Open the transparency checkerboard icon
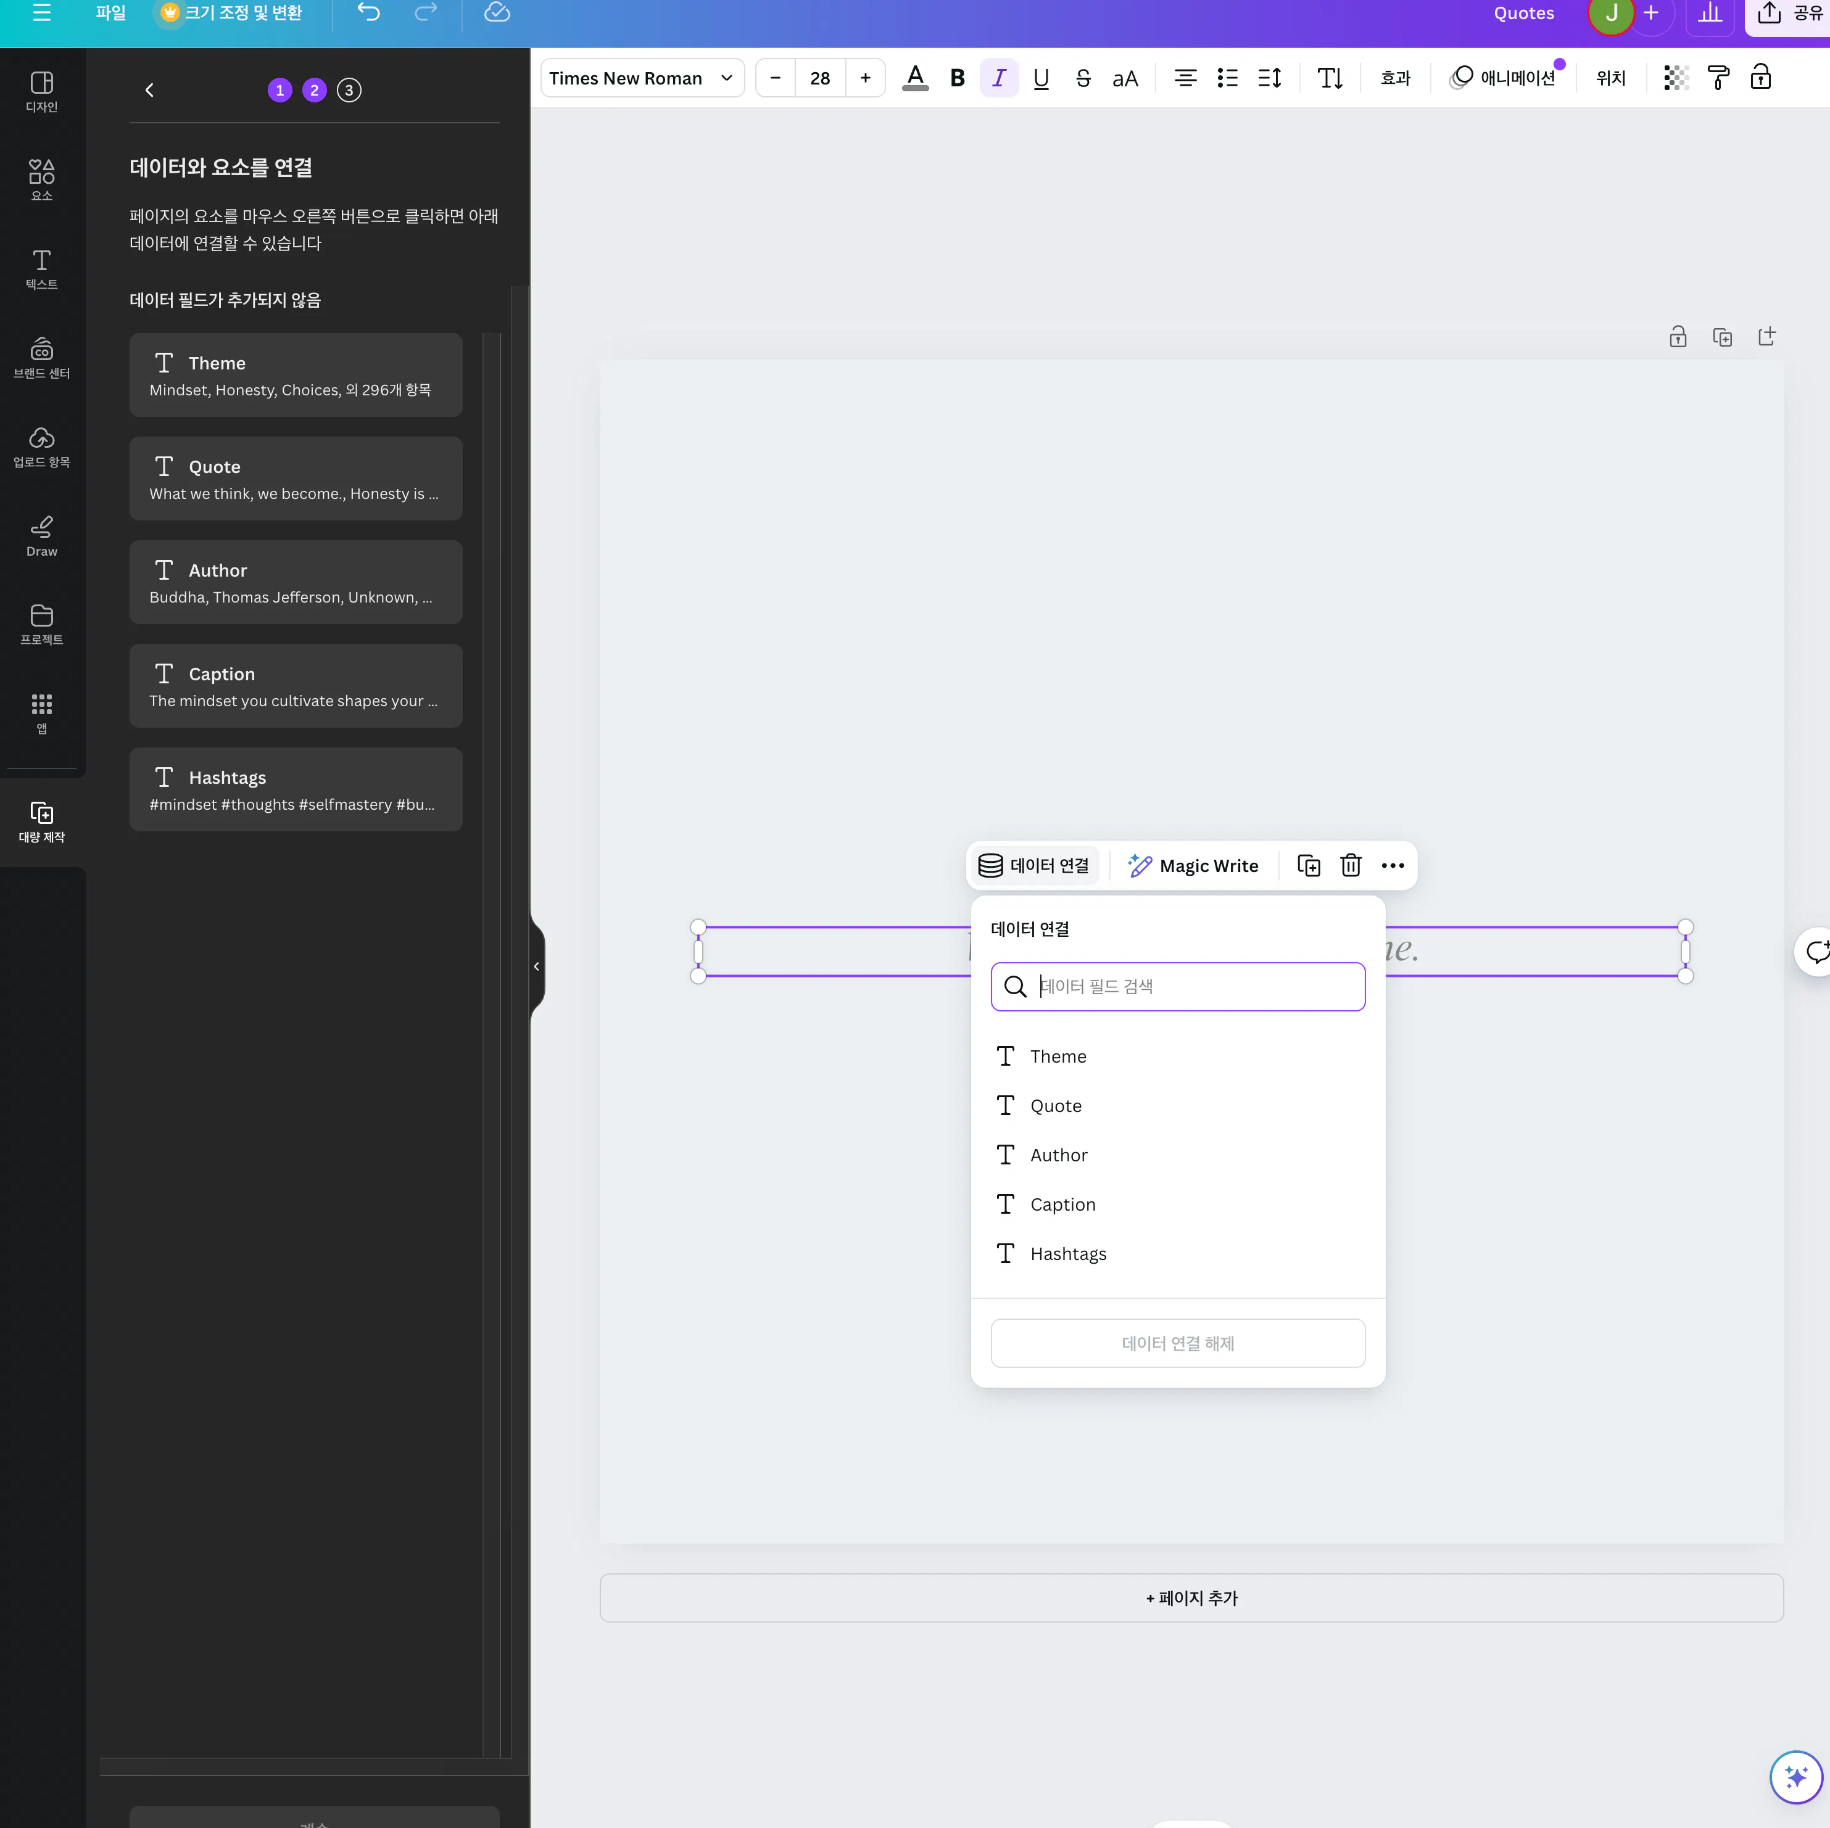1830x1828 pixels. [x=1675, y=78]
